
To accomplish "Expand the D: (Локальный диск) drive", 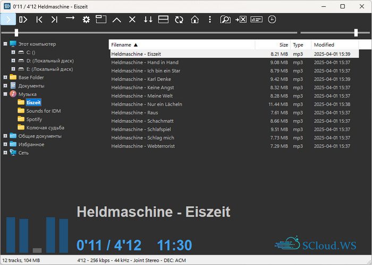I will 13,61.
